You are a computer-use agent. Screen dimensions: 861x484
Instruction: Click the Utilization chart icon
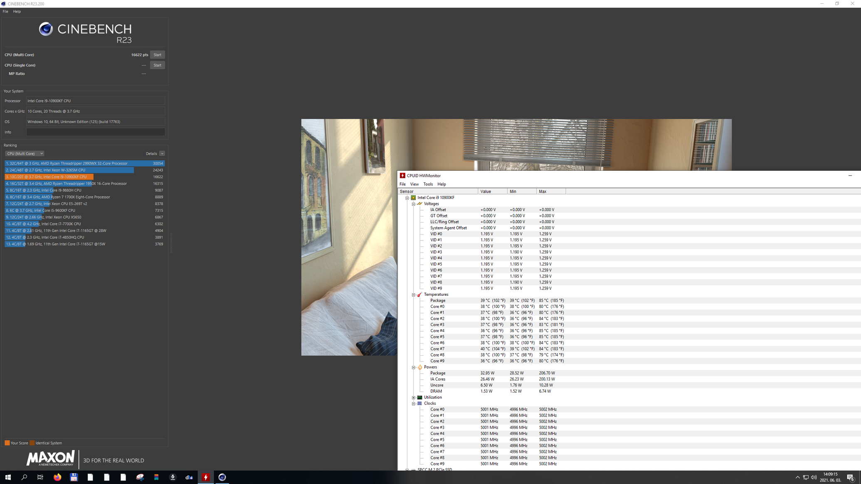[x=419, y=398]
